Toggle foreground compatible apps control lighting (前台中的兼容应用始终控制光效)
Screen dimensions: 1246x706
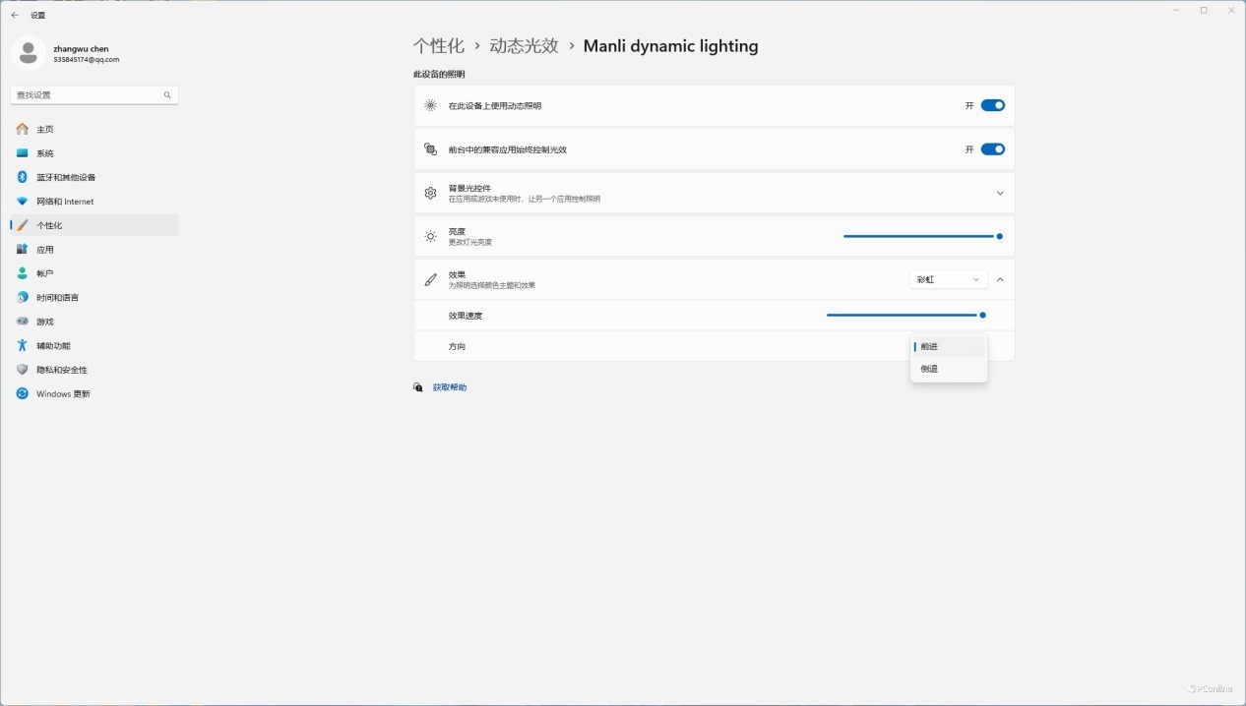click(x=992, y=149)
